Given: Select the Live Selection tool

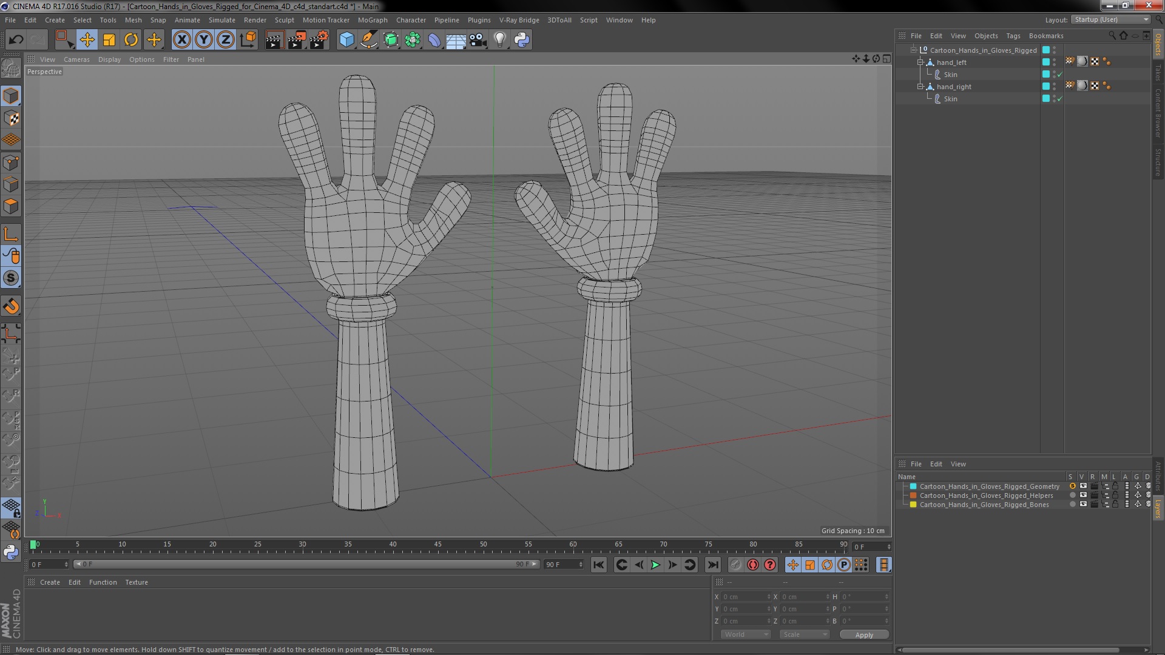Looking at the screenshot, I should coord(64,40).
